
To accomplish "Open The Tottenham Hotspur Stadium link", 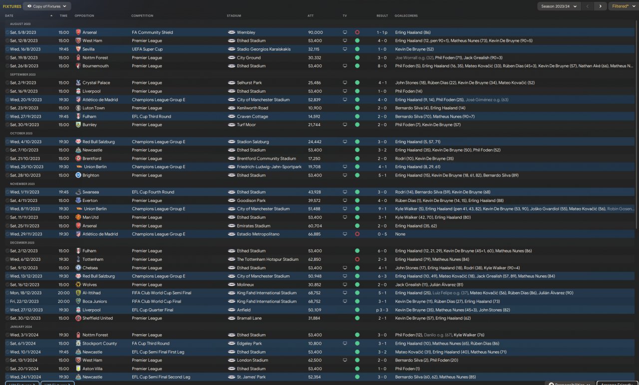I will pos(268,259).
